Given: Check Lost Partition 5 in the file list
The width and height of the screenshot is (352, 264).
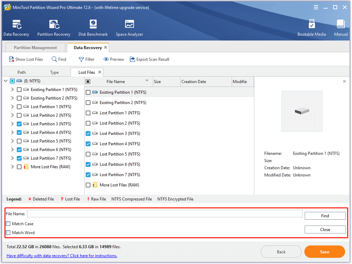Looking at the screenshot, I should [x=88, y=154].
